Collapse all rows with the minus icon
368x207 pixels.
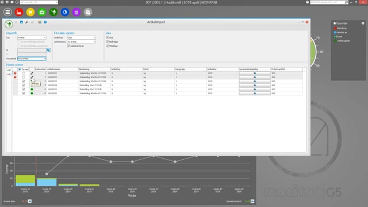(x=9, y=74)
